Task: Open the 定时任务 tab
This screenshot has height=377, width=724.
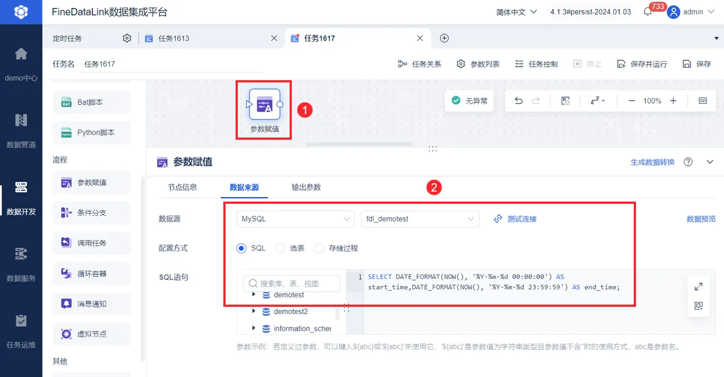Action: click(x=67, y=38)
